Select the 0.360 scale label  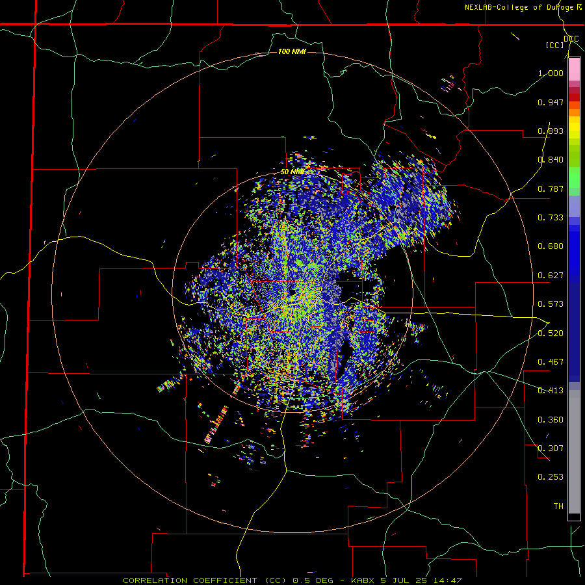click(x=551, y=420)
